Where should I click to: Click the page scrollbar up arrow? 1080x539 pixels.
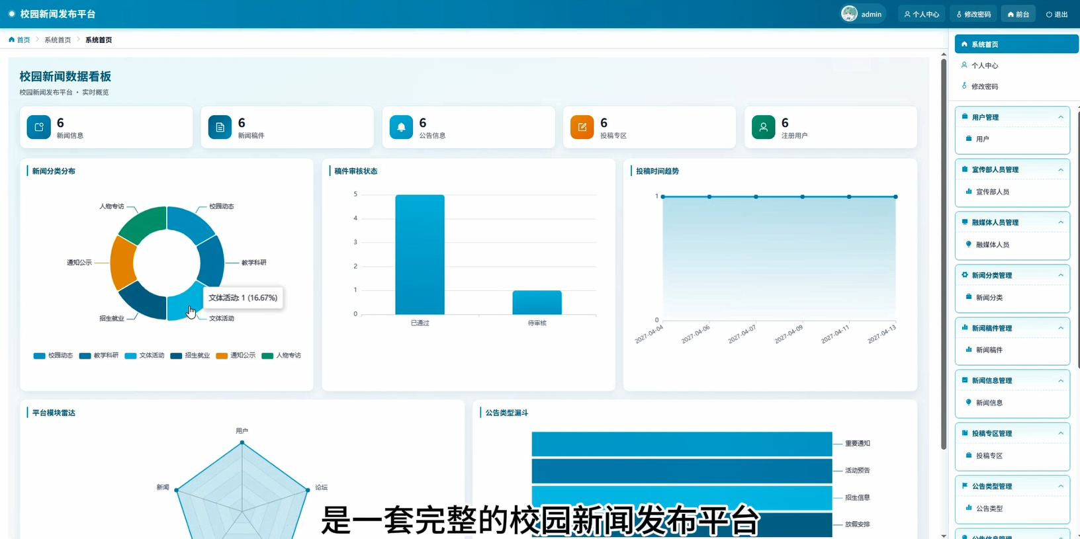[944, 54]
